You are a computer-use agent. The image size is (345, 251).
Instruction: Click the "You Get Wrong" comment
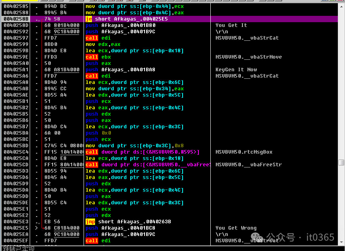coord(236,228)
